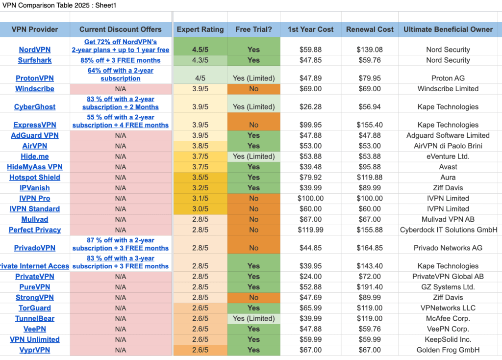Select the Proton AG owner cell

coord(448,75)
